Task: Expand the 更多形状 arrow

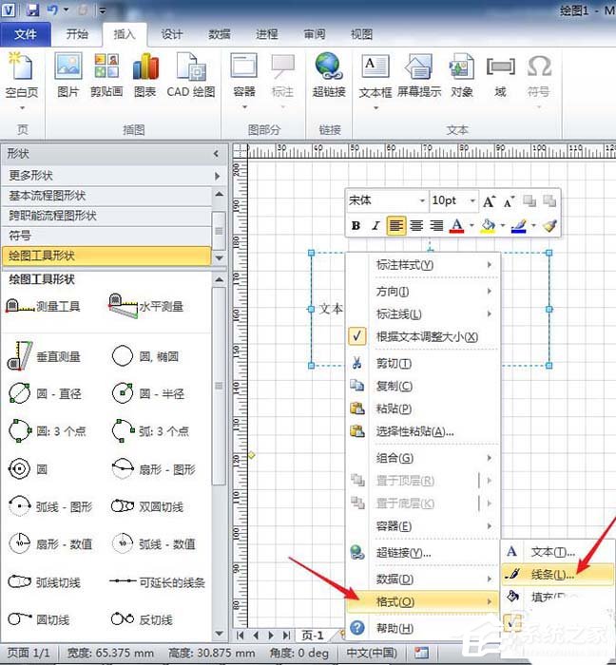Action: tap(217, 175)
